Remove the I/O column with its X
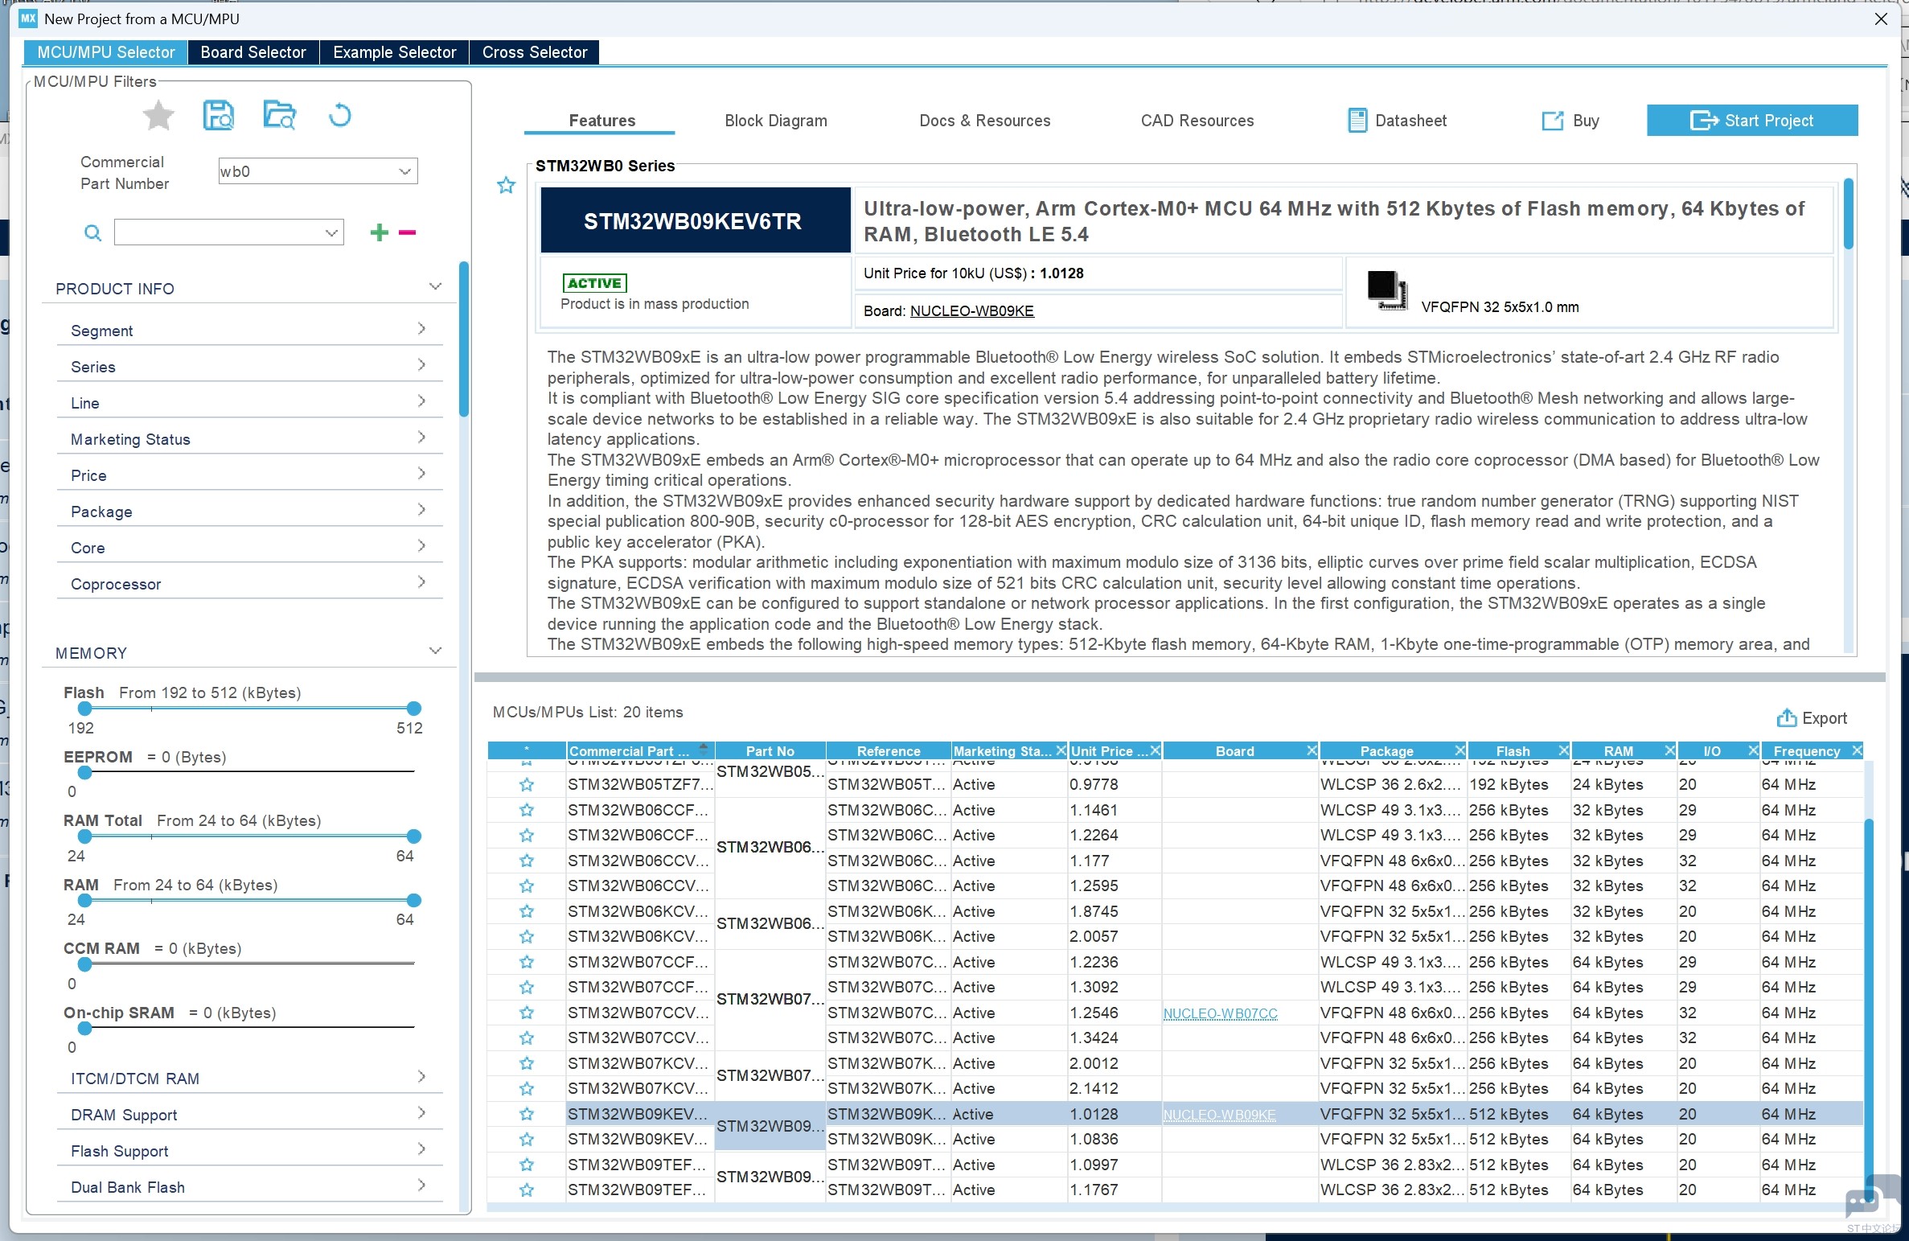 click(1753, 750)
